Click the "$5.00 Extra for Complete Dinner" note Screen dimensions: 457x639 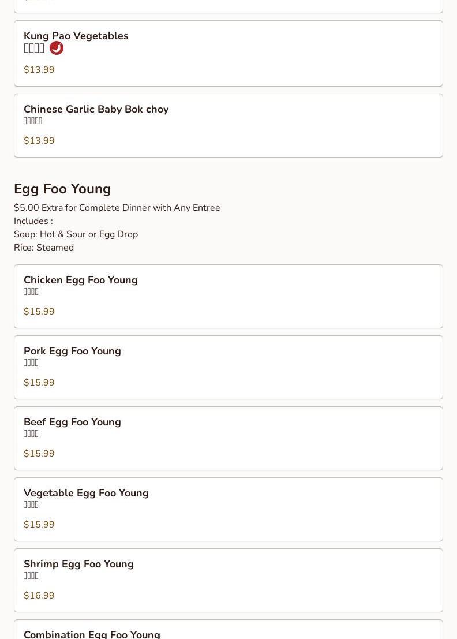117,208
